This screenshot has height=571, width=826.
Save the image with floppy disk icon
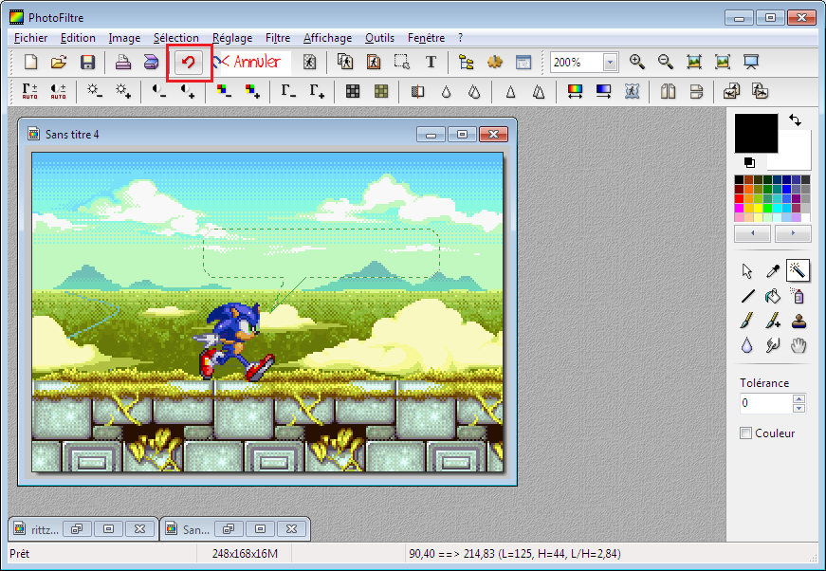(x=87, y=63)
